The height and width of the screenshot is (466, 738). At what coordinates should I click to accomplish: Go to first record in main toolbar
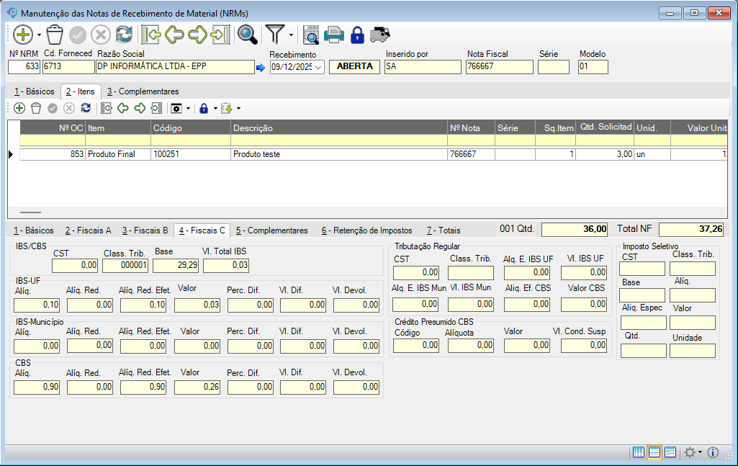(151, 35)
